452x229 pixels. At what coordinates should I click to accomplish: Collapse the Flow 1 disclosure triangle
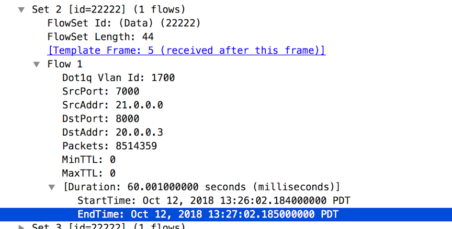36,65
